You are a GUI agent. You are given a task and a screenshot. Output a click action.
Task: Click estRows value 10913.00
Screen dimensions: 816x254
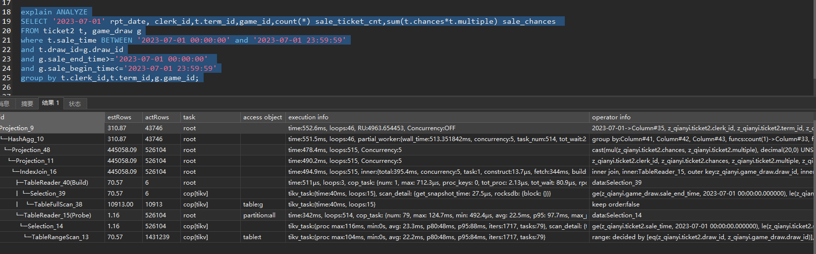120,204
